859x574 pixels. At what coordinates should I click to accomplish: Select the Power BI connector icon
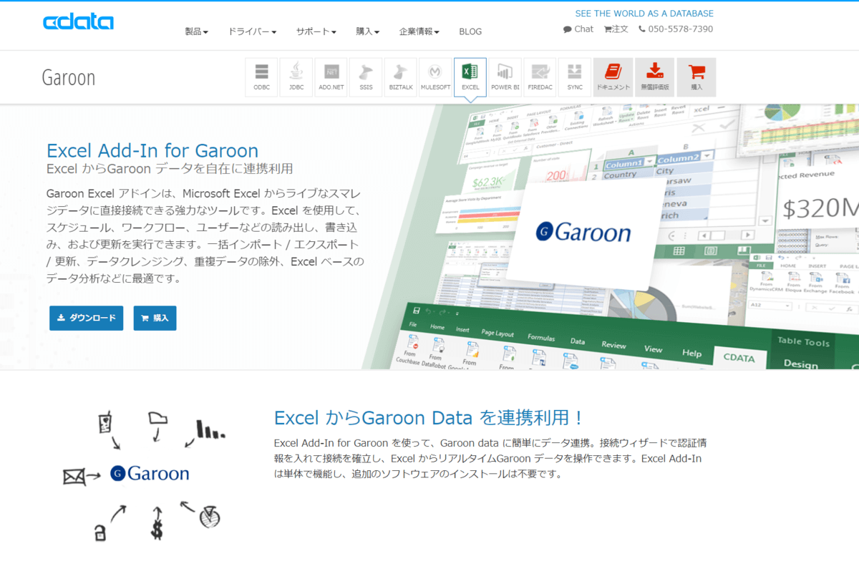505,77
